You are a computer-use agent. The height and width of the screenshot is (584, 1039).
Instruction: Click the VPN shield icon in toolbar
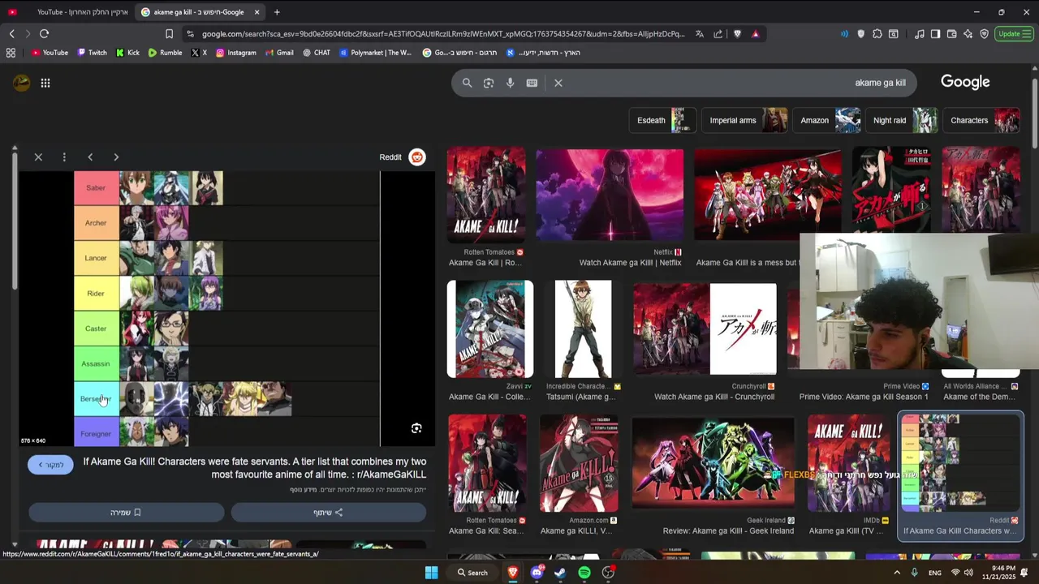point(984,34)
